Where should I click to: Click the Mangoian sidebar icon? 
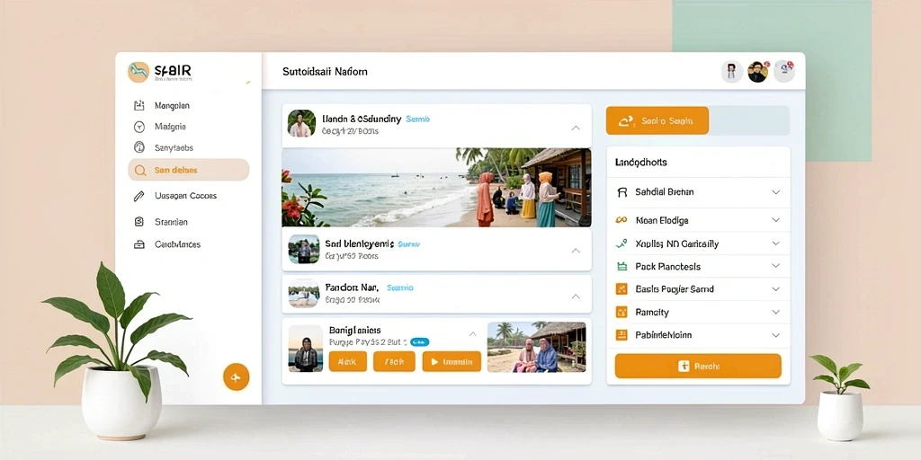pos(139,106)
